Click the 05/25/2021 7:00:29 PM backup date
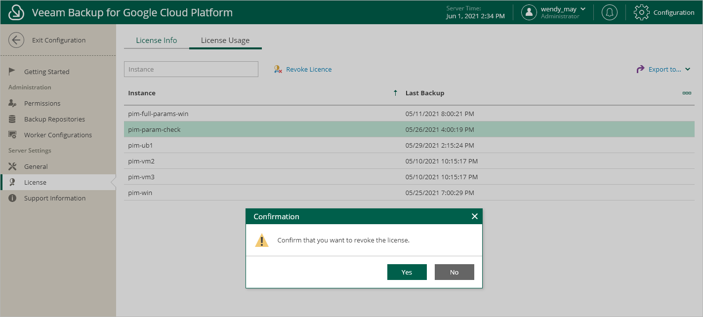This screenshot has width=703, height=317. [440, 193]
